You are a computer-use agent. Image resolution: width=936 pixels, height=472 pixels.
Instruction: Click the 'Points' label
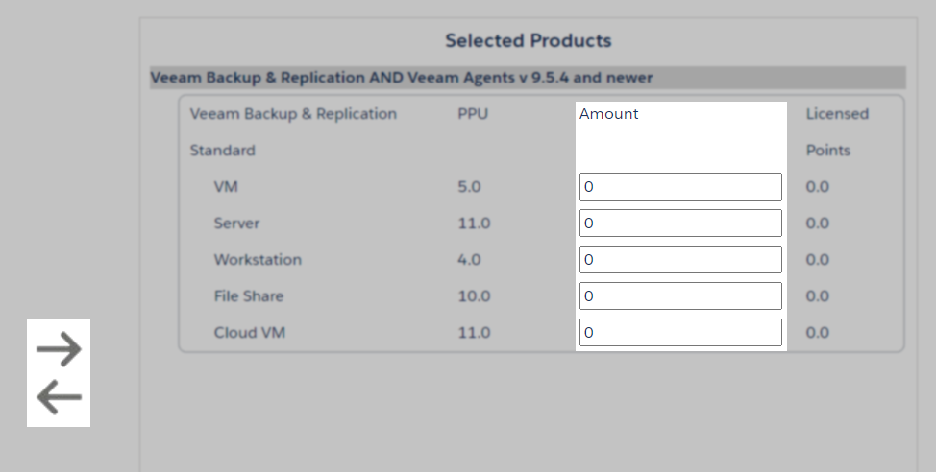828,151
